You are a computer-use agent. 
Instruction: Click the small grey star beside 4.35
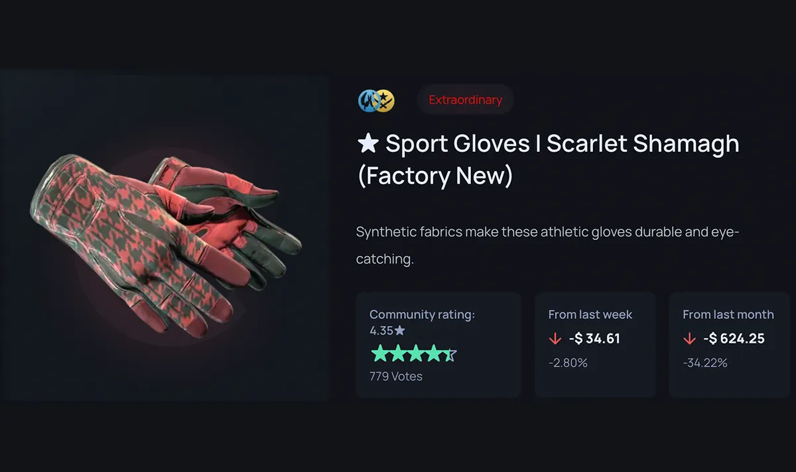[399, 330]
